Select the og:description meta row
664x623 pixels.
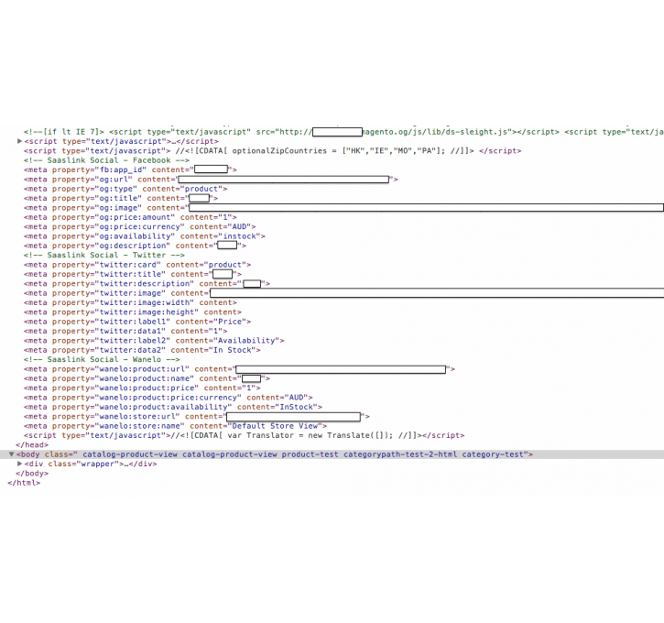coord(135,246)
